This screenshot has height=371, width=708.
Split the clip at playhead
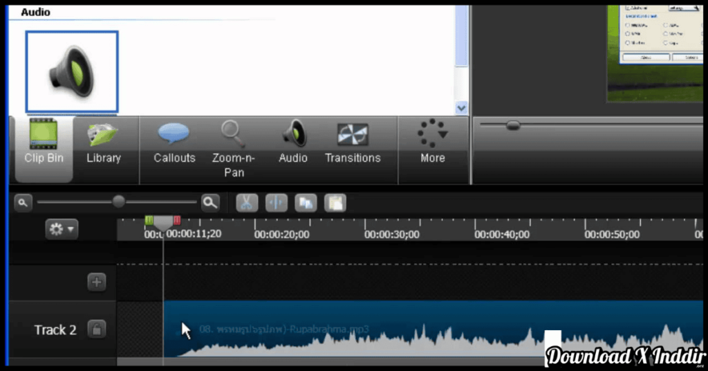[x=277, y=203]
